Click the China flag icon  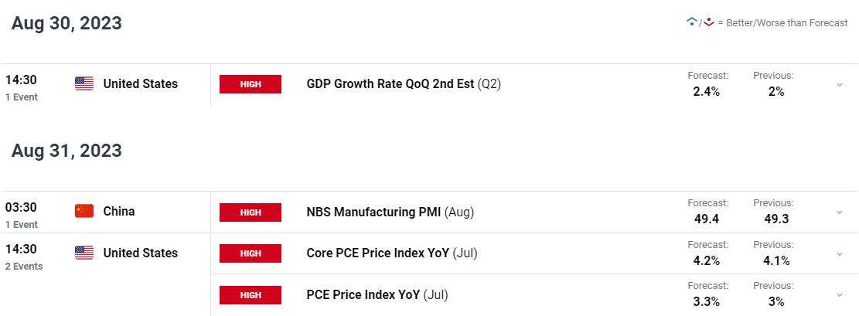click(84, 211)
